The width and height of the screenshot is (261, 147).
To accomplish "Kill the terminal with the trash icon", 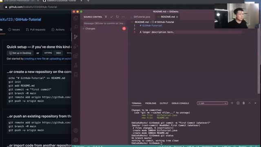I will [x=244, y=103].
